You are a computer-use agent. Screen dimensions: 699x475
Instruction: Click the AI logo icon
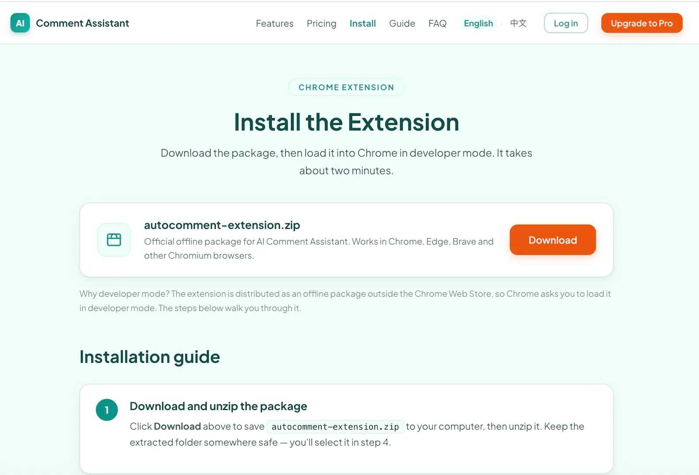click(x=20, y=23)
